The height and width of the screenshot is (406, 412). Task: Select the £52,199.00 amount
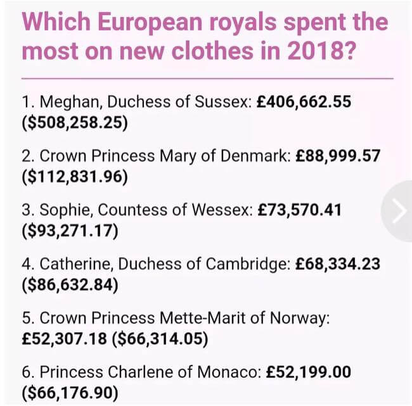point(309,372)
